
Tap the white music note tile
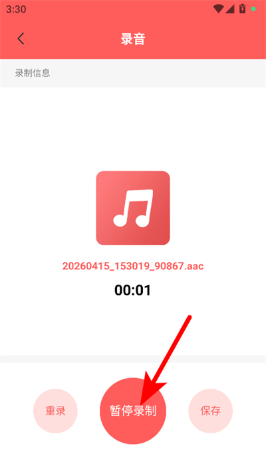click(x=133, y=208)
